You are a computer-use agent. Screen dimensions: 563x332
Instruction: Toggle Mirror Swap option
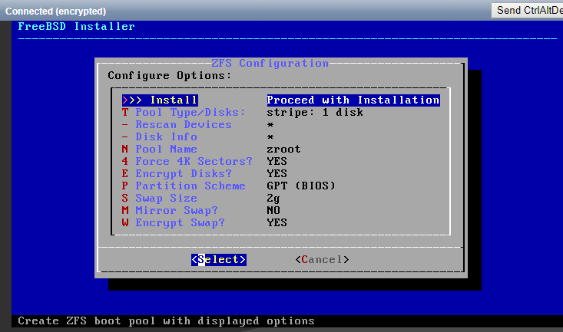pyautogui.click(x=170, y=210)
